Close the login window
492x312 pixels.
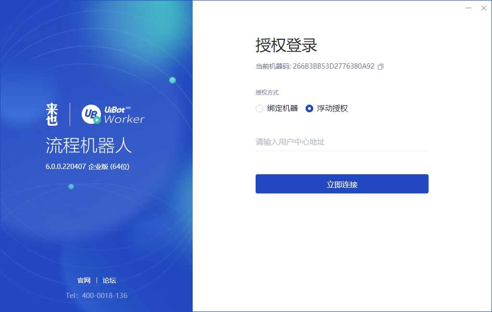(x=483, y=8)
